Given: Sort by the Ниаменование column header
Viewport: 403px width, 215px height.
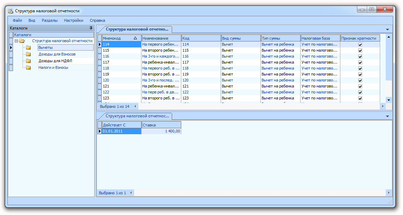Looking at the screenshot, I should pyautogui.click(x=161, y=38).
